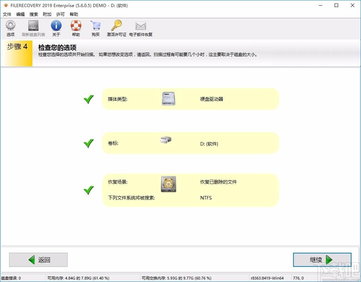361x282 pixels.
Task: Click the D: (软件) volume value
Action: coord(209,144)
